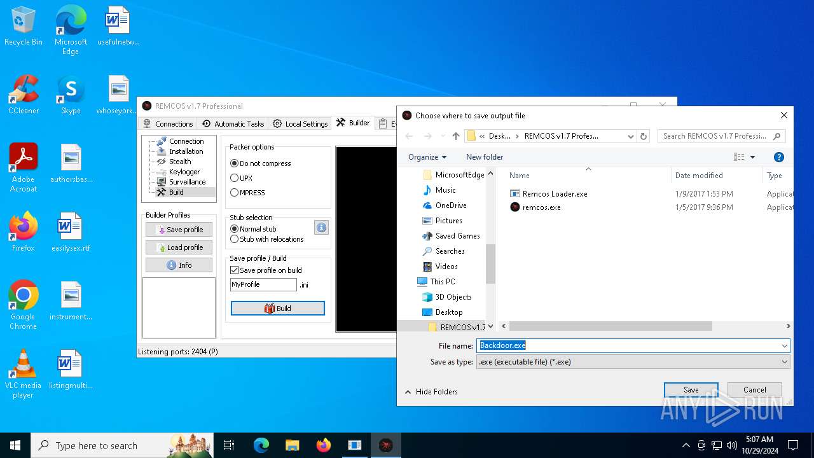This screenshot has height=458, width=814.
Task: Select Pictures in navigation tree
Action: 442,221
